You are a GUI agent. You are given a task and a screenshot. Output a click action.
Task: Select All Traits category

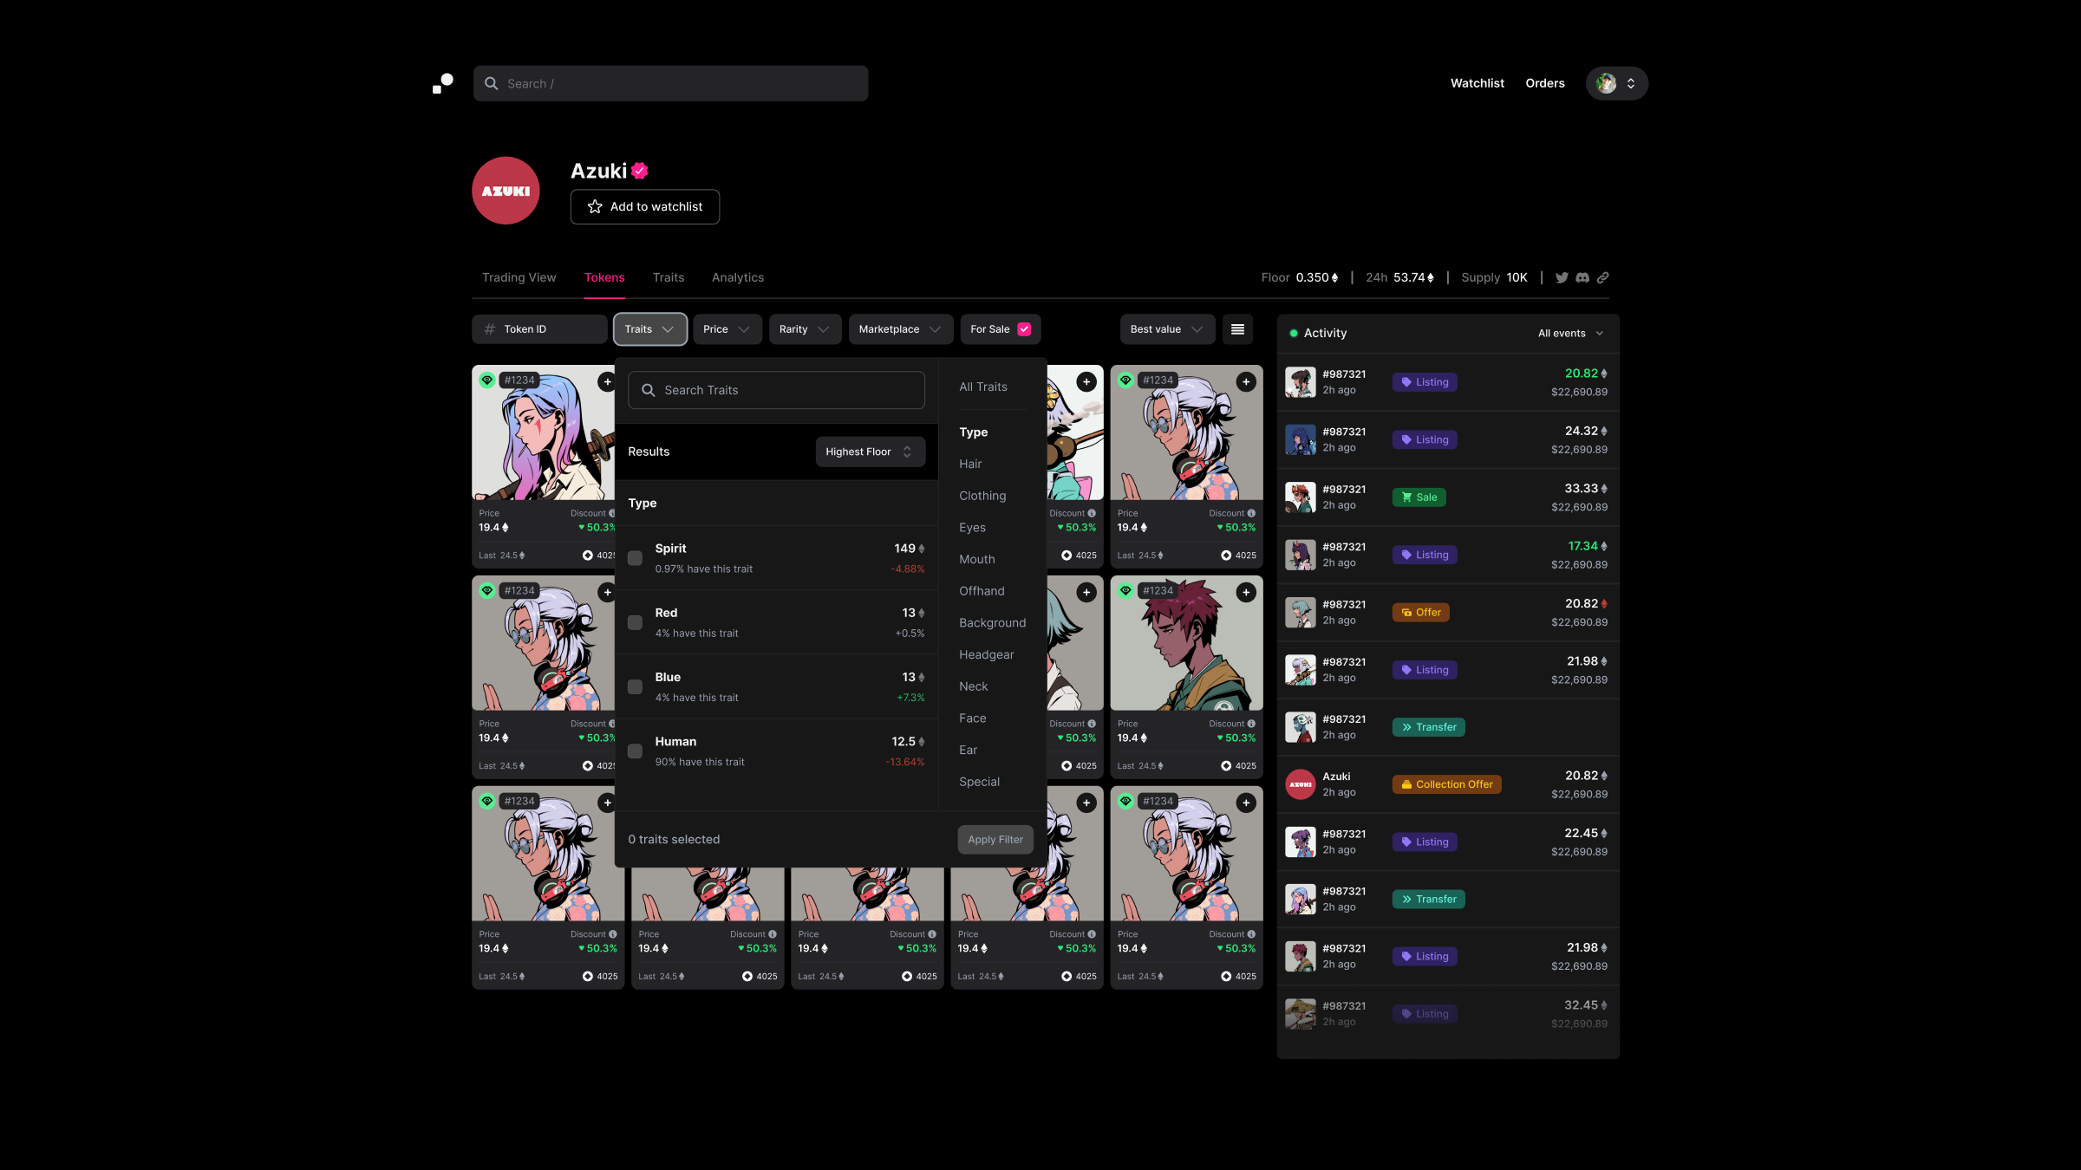click(x=983, y=387)
